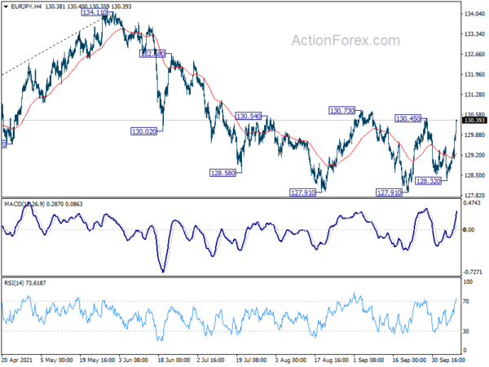Click the 3 Aug 00:00 date label
Viewport: 489px width, 367px height.
click(290, 360)
